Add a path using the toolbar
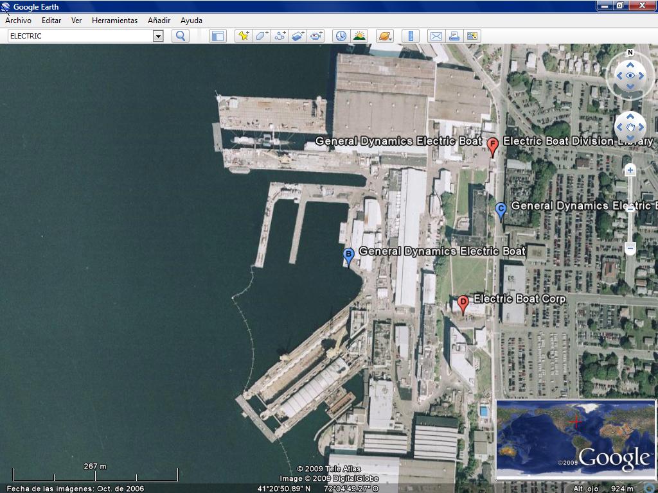Viewport: 658px width, 493px height. (x=280, y=36)
